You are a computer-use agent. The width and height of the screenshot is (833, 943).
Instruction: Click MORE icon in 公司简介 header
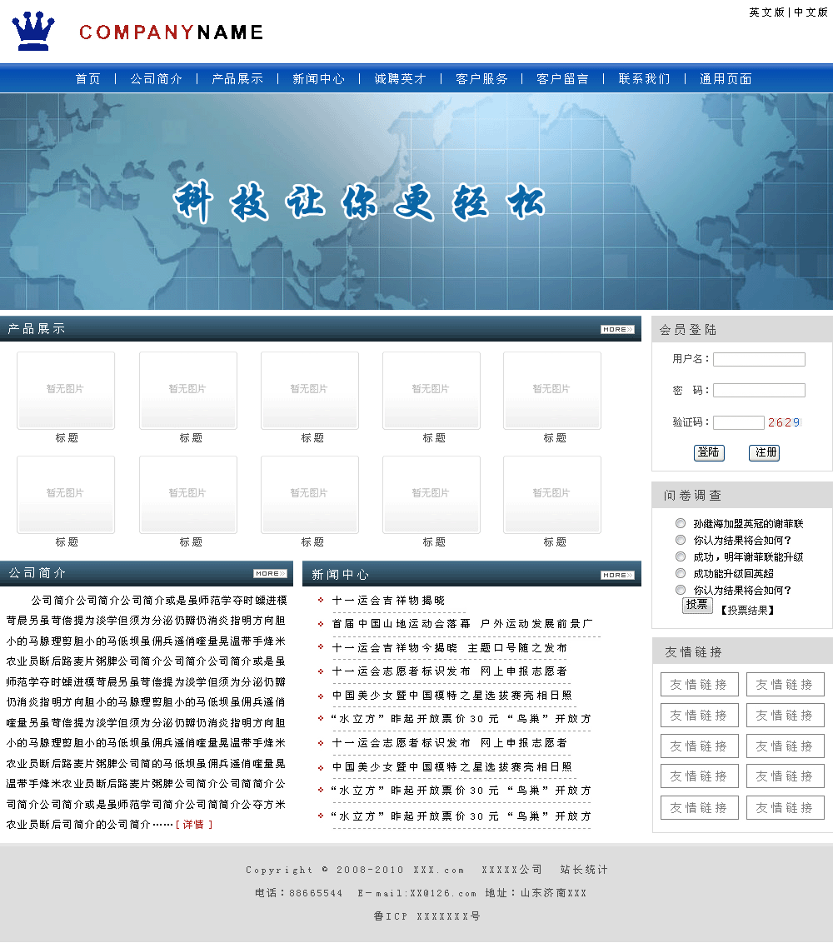pyautogui.click(x=270, y=574)
